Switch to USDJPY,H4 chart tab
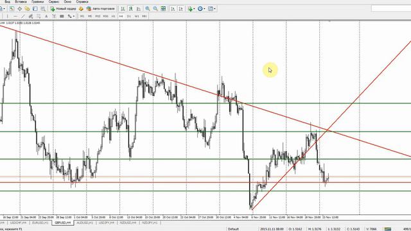 click(x=107, y=223)
